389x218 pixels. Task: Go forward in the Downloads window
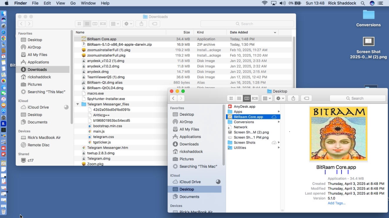click(29, 24)
